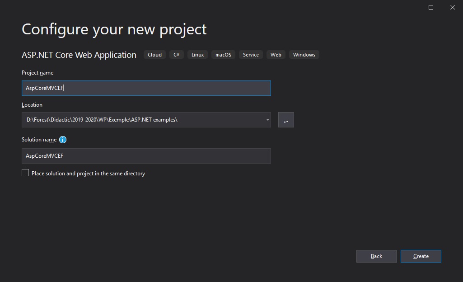Click the info icon beside Solution name

(x=63, y=140)
